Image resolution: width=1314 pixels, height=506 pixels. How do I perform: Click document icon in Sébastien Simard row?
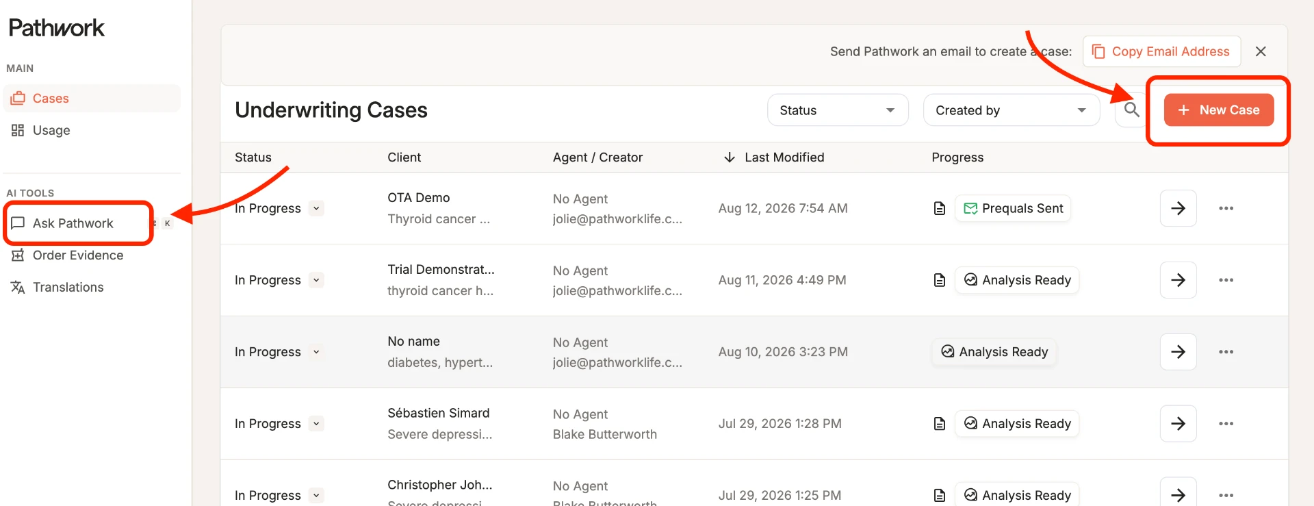(940, 424)
